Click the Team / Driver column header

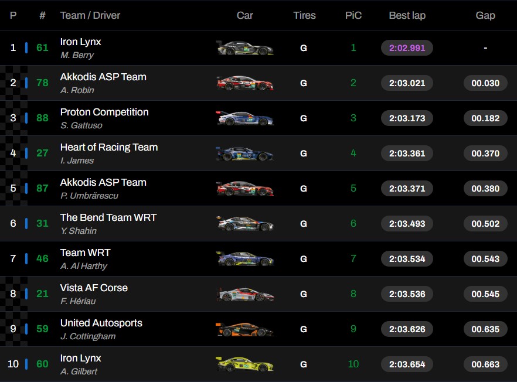[x=90, y=15]
